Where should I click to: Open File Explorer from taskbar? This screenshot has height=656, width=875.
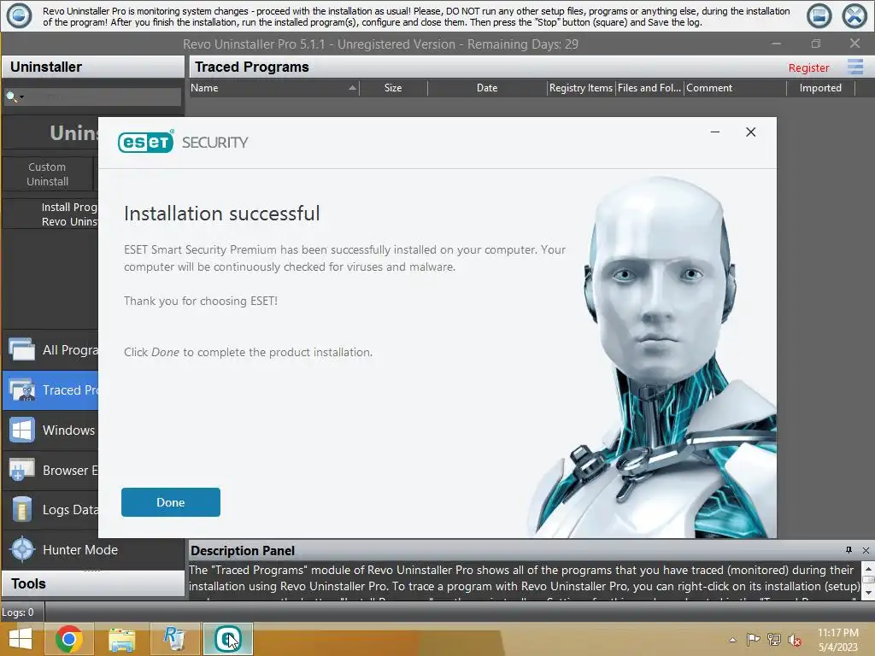click(121, 639)
